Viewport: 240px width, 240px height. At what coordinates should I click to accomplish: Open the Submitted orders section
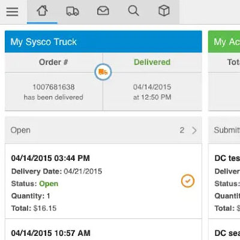coord(224,130)
